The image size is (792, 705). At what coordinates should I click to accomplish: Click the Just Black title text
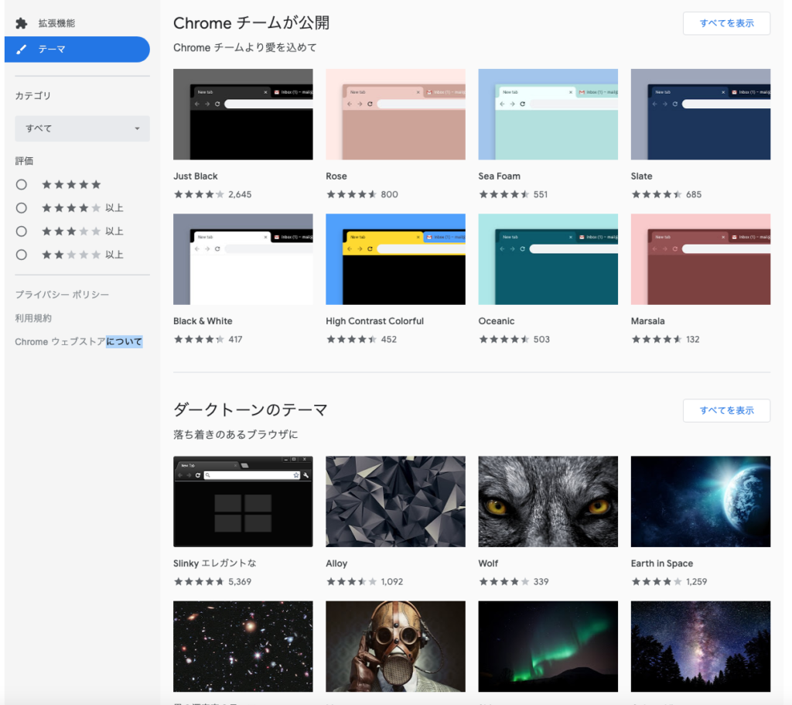pos(196,176)
